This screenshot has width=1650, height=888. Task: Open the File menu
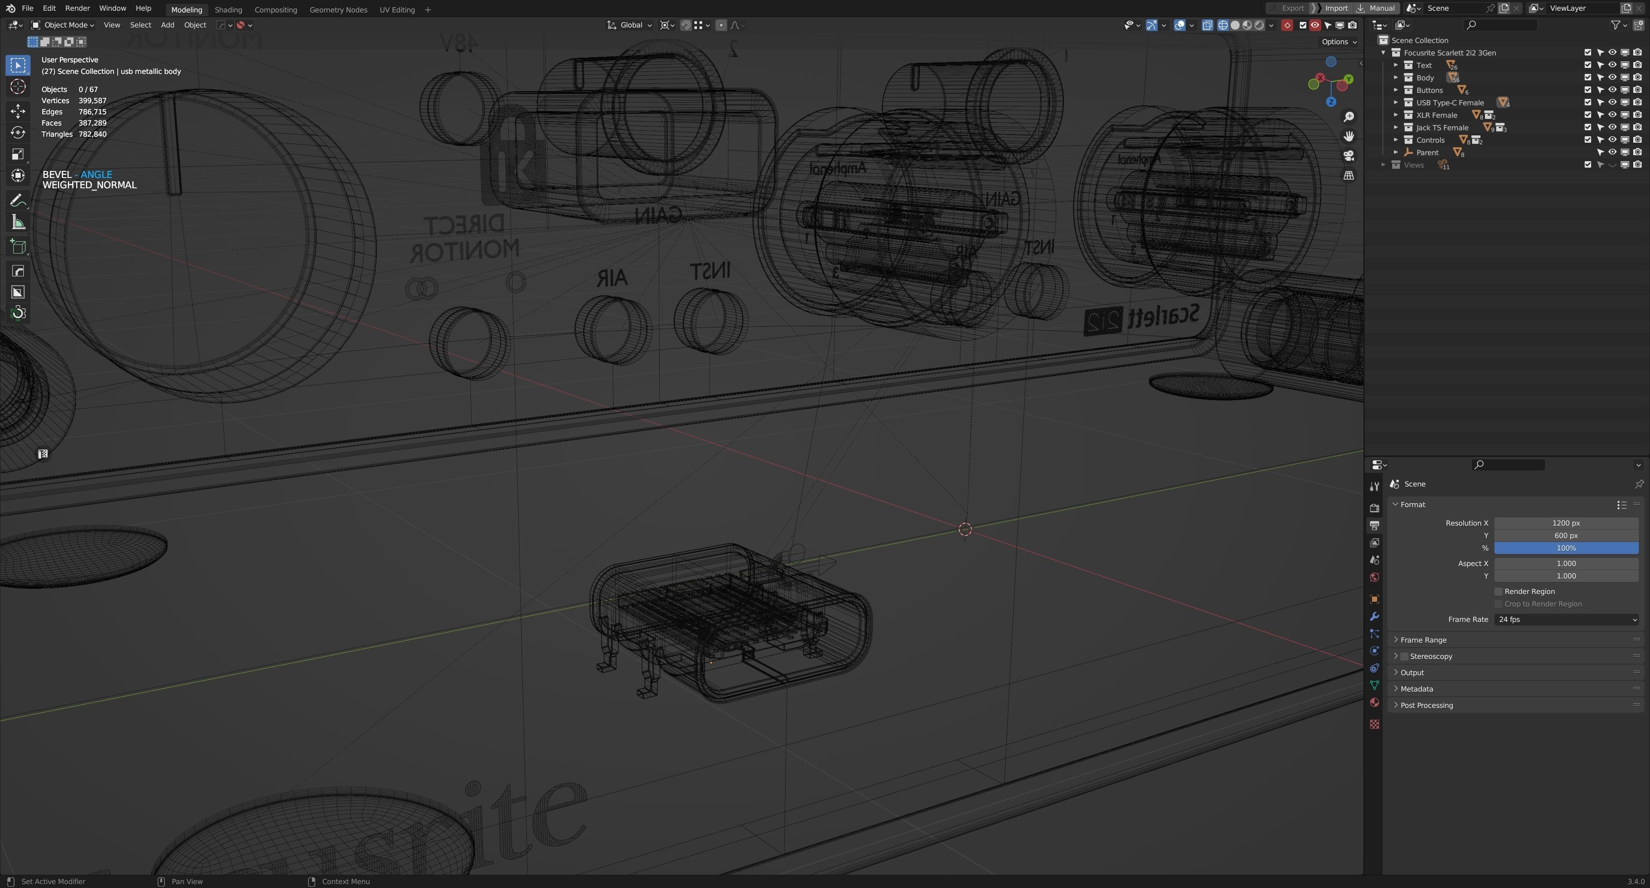click(27, 8)
